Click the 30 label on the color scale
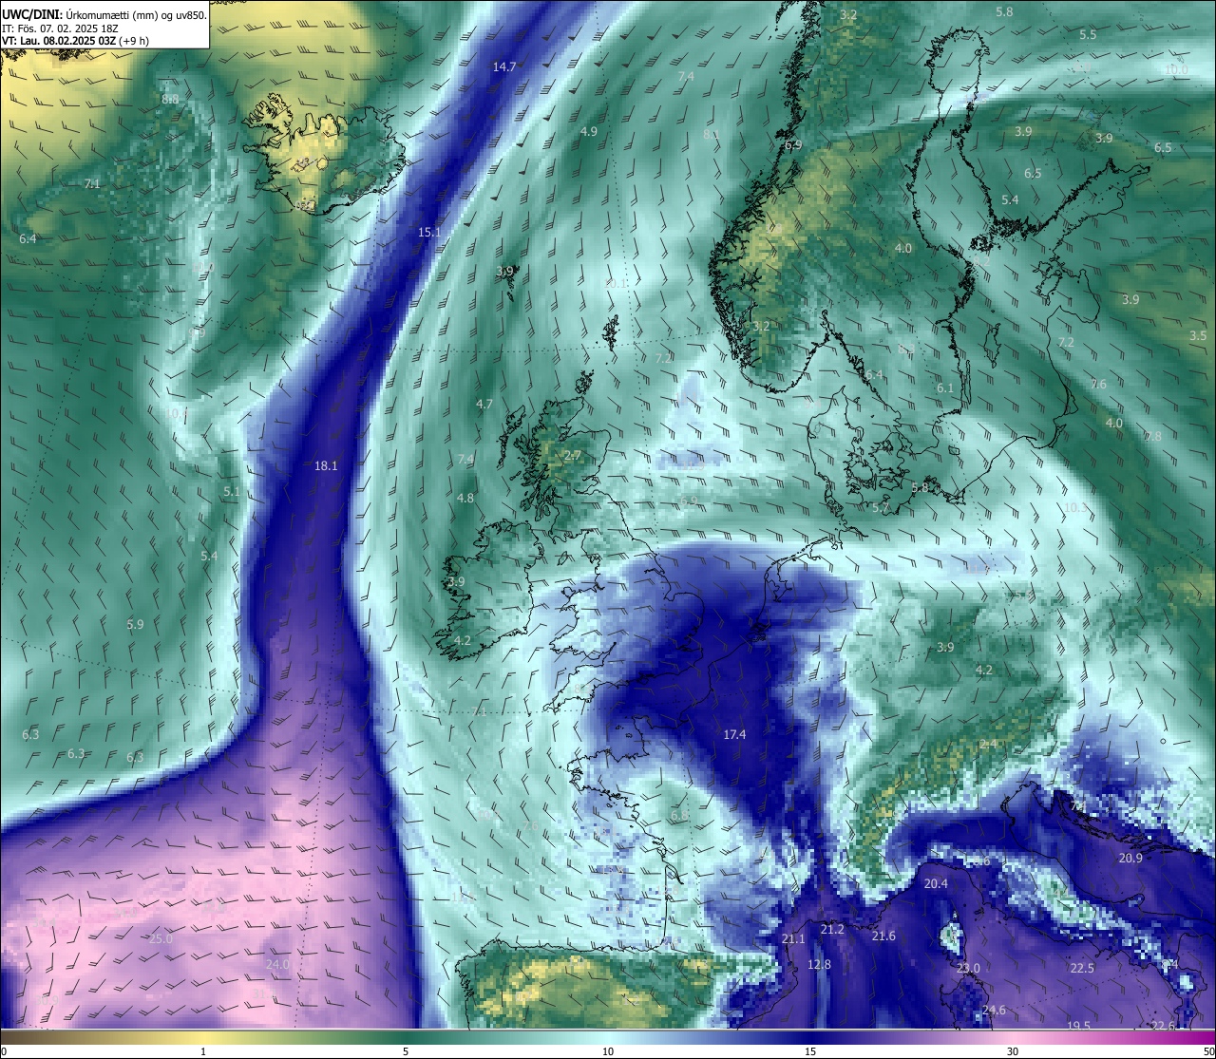The image size is (1216, 1059). click(x=1014, y=1051)
